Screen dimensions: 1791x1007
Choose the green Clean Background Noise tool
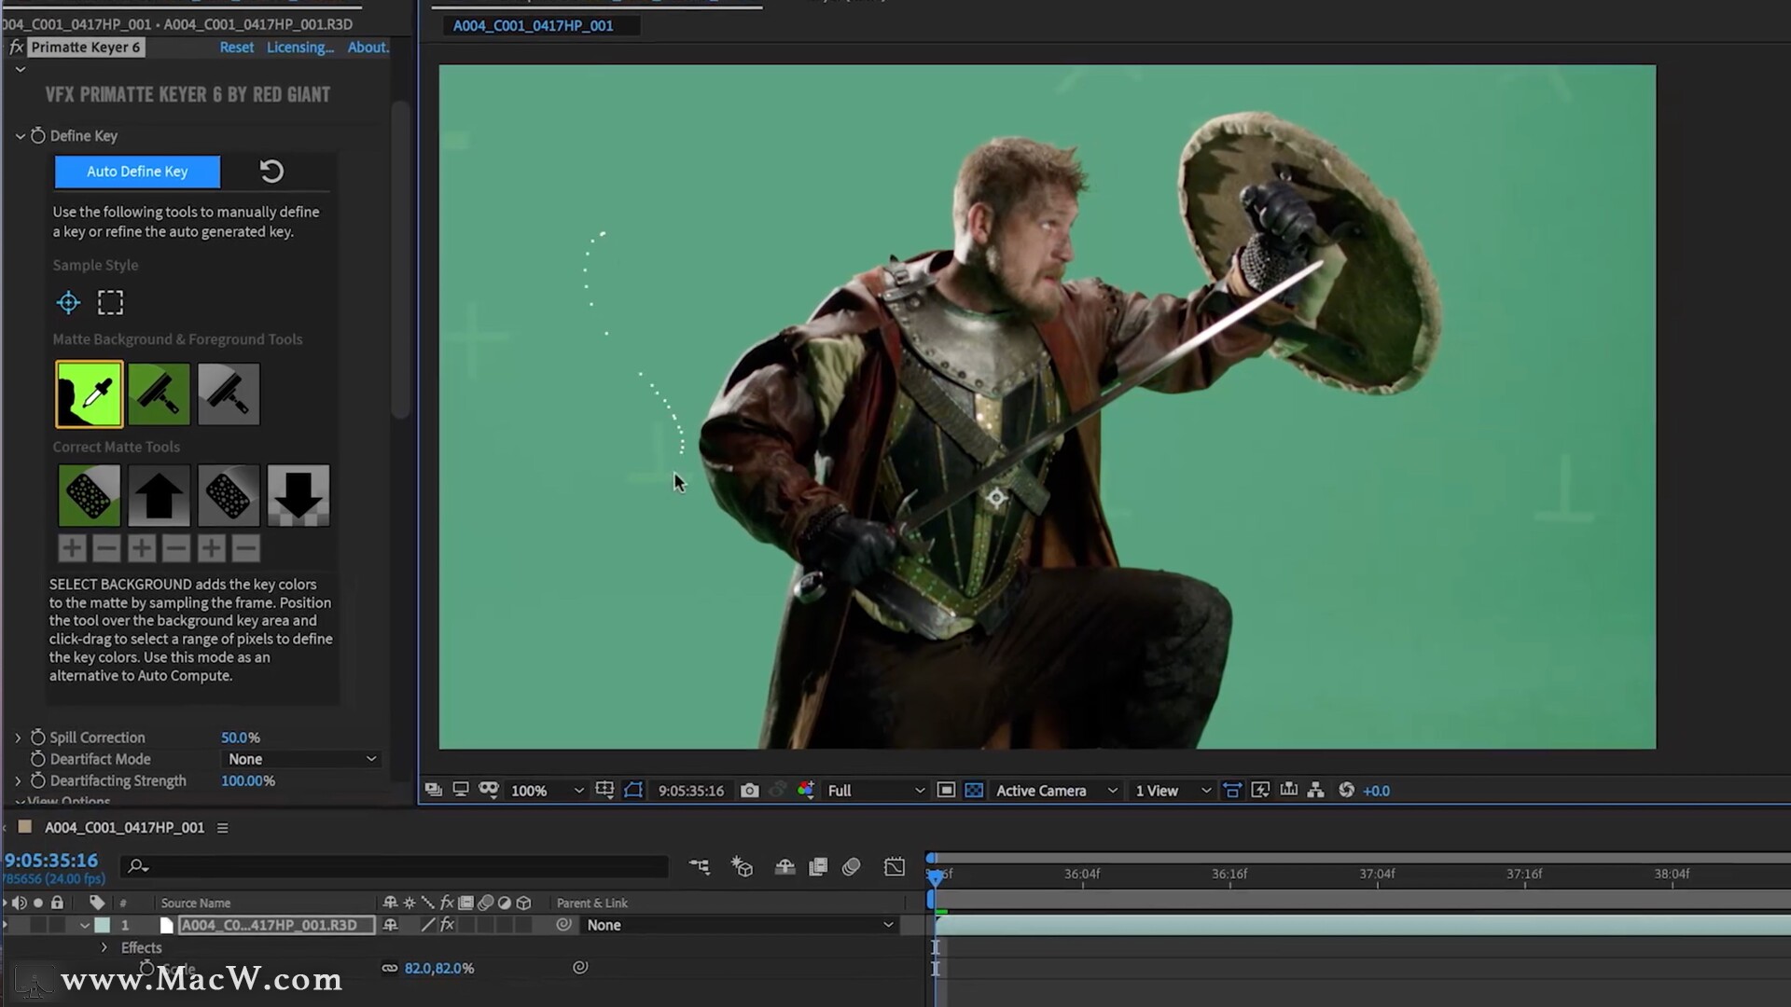pos(159,393)
